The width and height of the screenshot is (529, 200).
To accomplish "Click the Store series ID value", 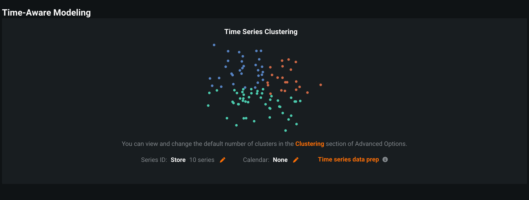I will point(178,160).
